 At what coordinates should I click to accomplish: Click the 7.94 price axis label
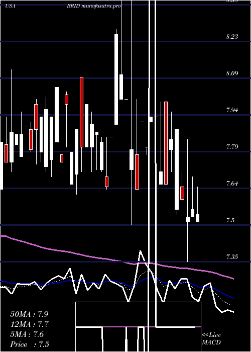point(232,110)
